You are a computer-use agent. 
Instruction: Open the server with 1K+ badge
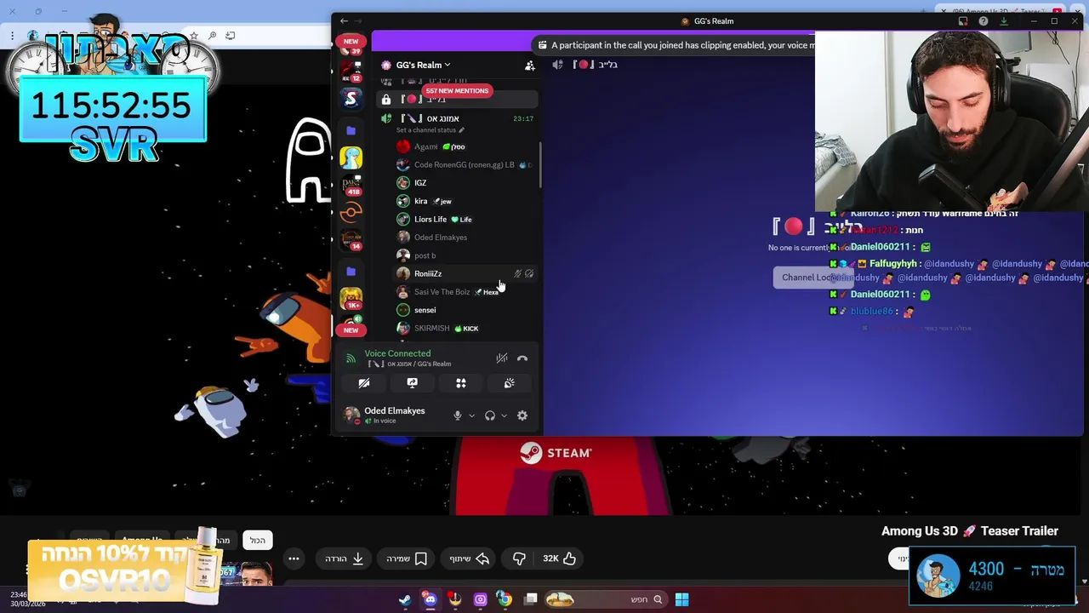click(x=351, y=299)
